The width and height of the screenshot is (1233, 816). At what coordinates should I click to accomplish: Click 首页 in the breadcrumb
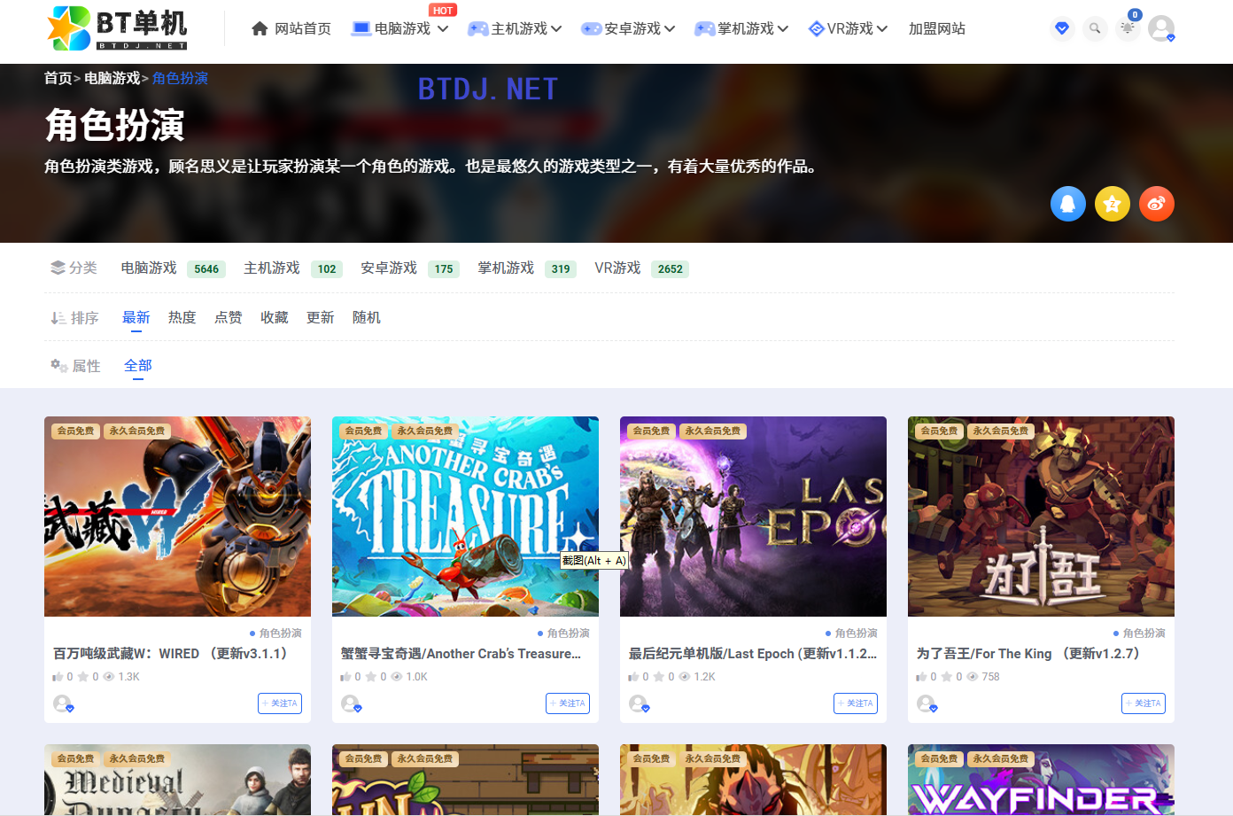pyautogui.click(x=58, y=78)
